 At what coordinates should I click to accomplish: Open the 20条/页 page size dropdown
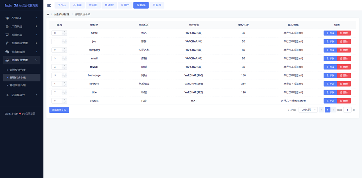pyautogui.click(x=308, y=110)
